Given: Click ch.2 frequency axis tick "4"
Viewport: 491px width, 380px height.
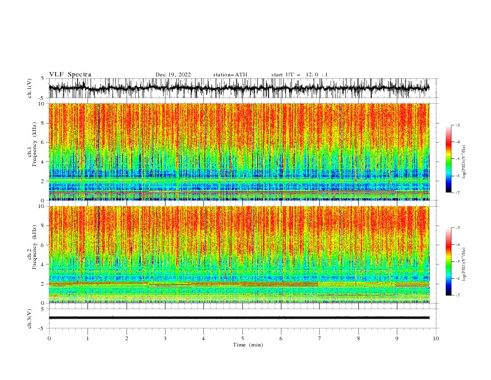Looking at the screenshot, I should [43, 265].
